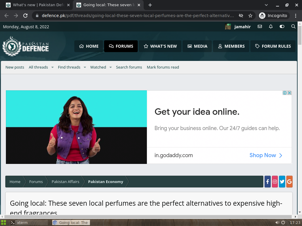Go to Home breadcrumb

coord(15,182)
